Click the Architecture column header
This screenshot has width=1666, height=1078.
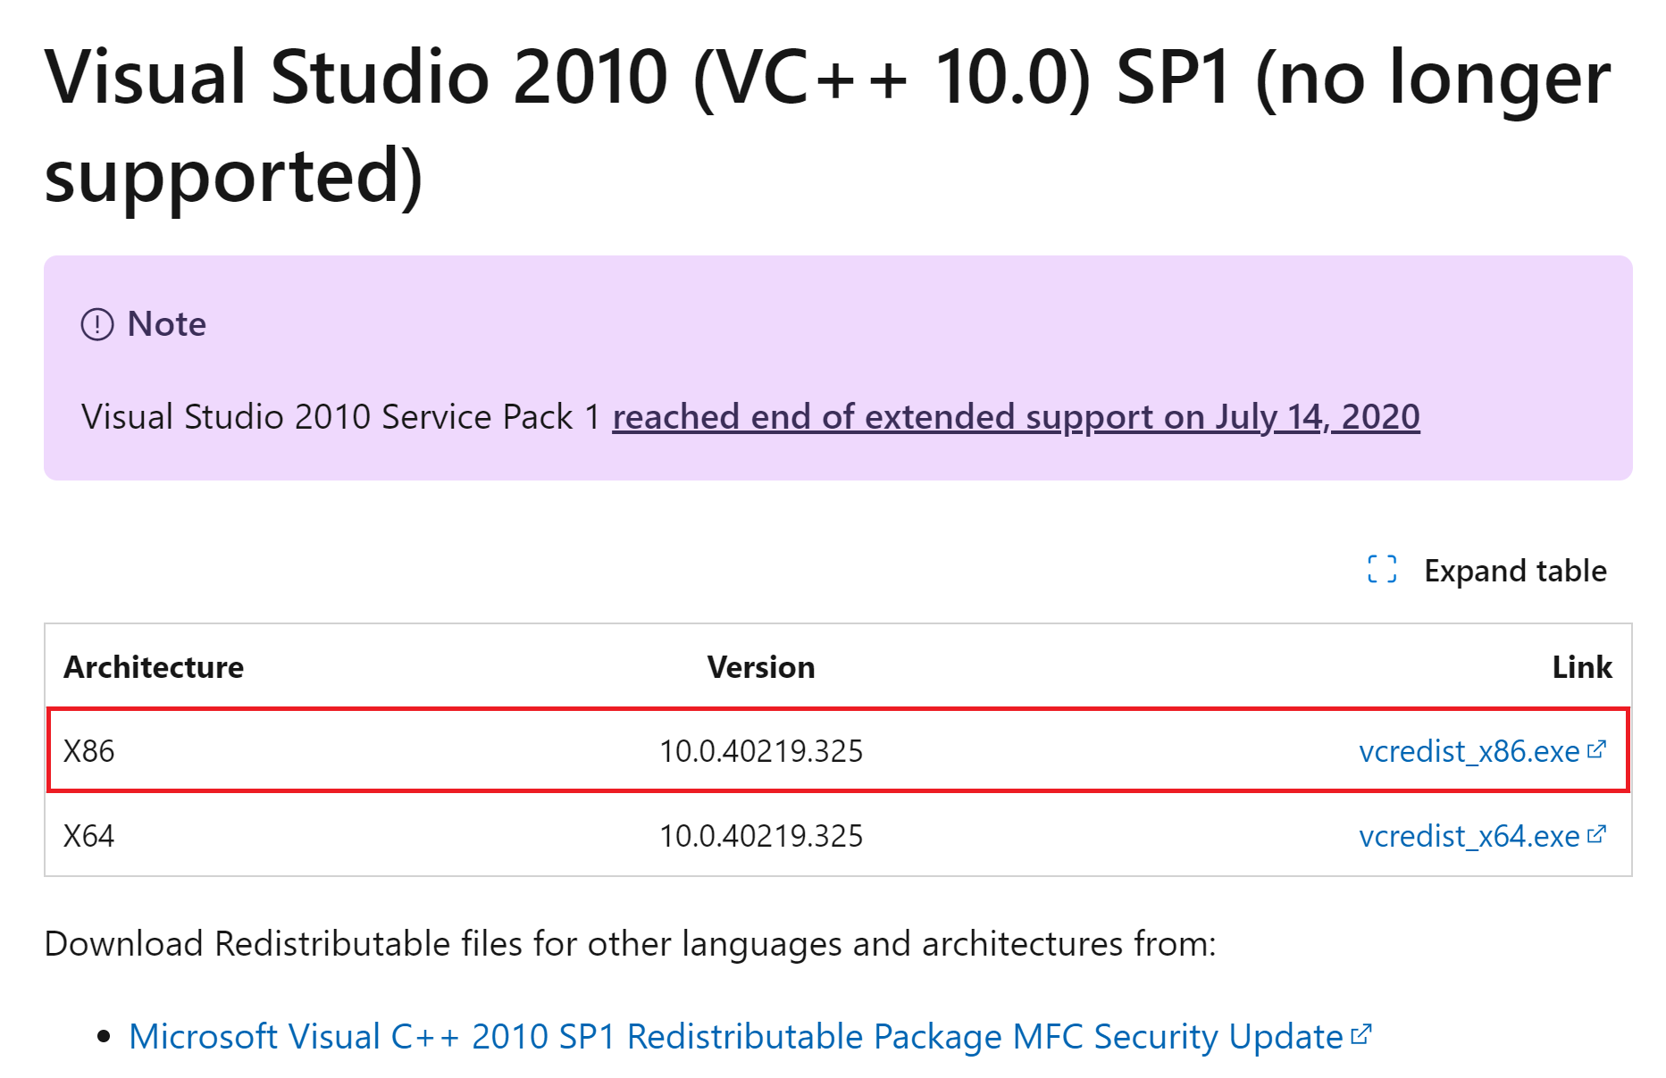[x=154, y=666]
